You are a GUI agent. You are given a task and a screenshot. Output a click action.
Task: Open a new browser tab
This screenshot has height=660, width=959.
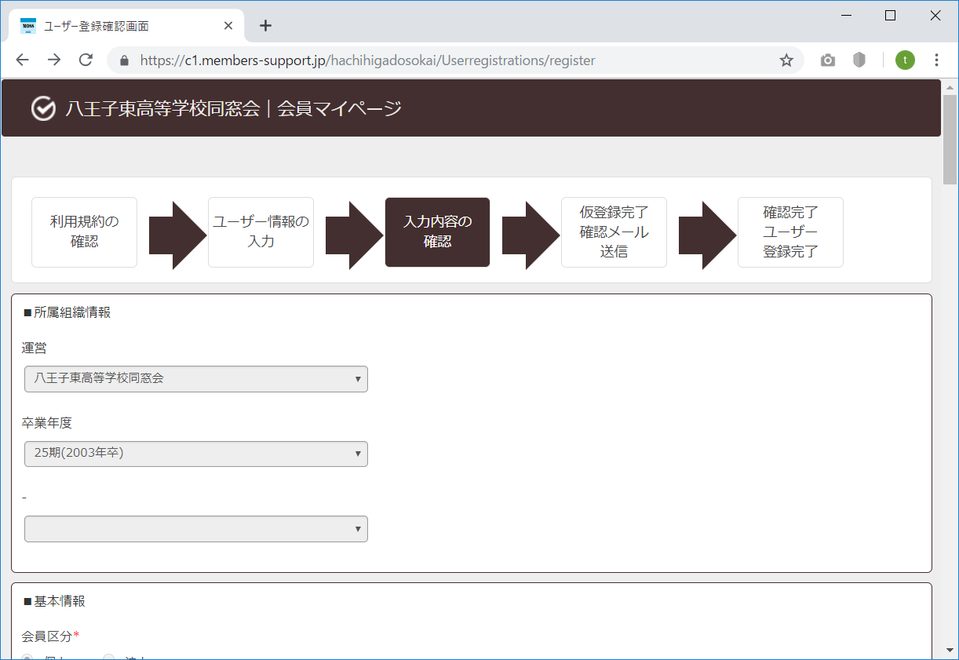[x=265, y=26]
